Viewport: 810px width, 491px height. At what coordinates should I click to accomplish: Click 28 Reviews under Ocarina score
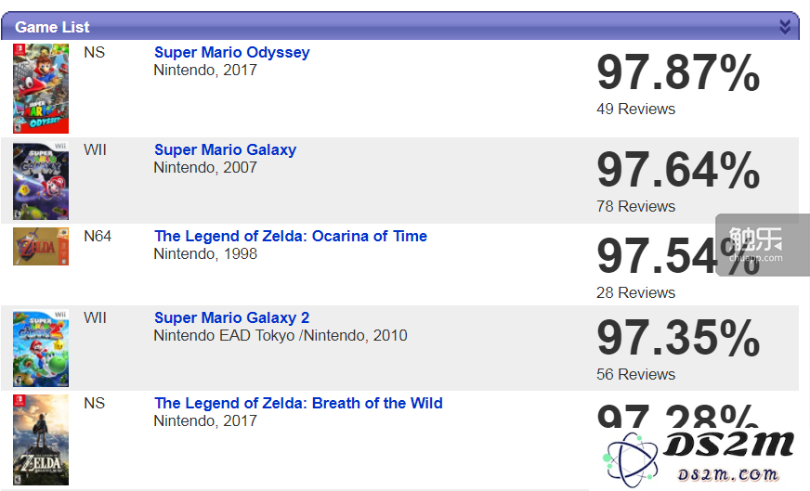(x=636, y=292)
